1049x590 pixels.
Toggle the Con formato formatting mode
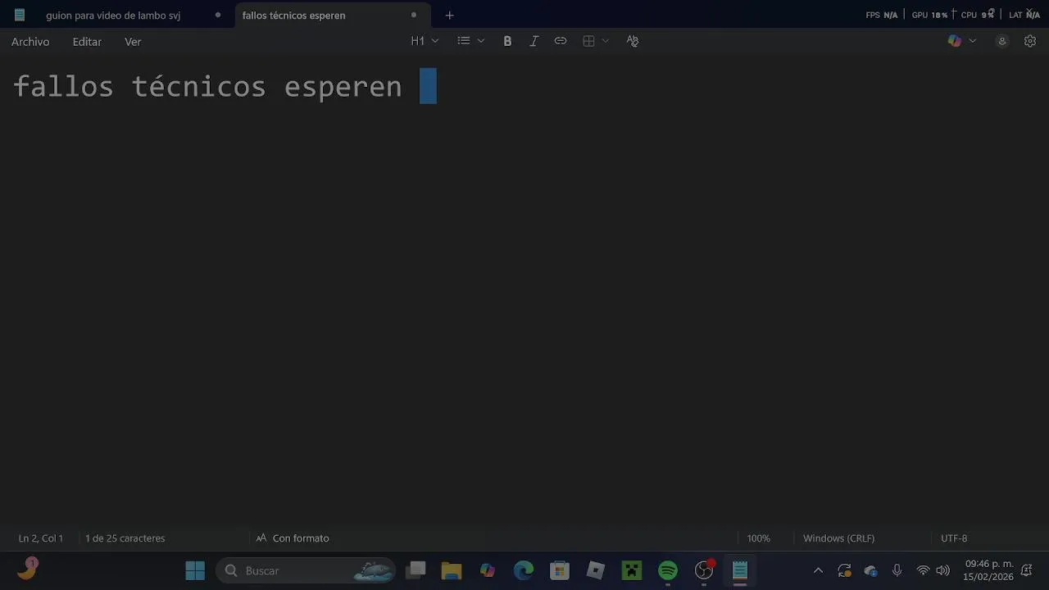[293, 538]
